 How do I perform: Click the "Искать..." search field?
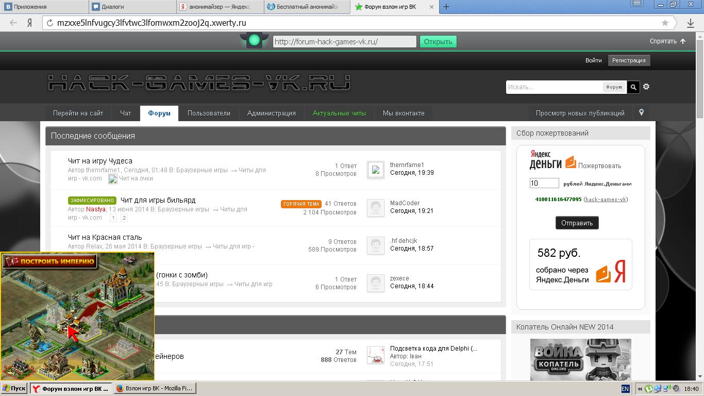[x=554, y=87]
